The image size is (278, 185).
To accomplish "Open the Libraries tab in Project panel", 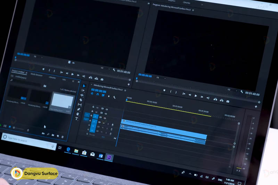I will [52, 77].
